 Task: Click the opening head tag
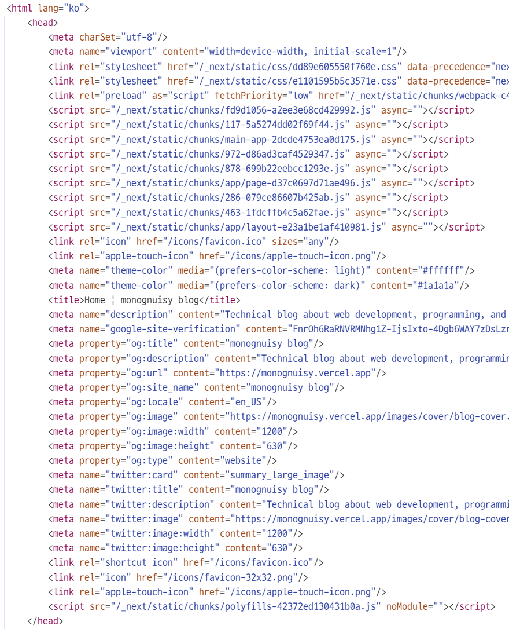coord(43,23)
